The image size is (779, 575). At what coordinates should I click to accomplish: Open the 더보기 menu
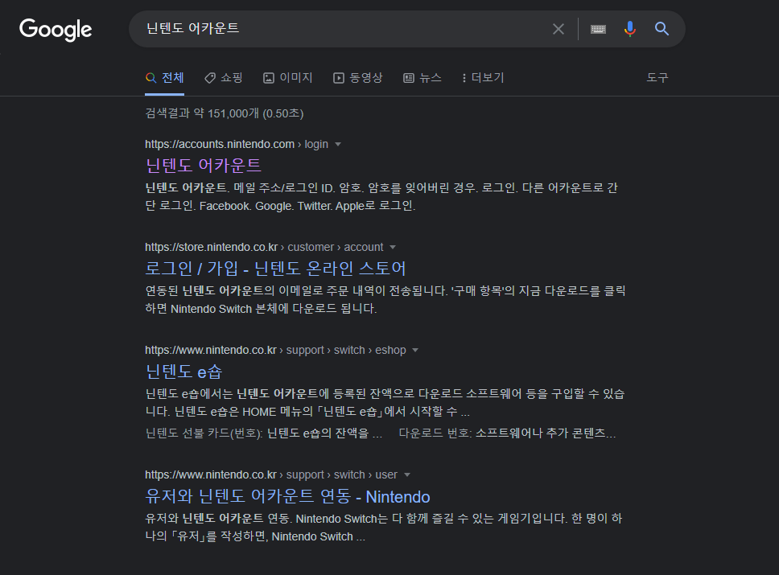click(x=483, y=78)
